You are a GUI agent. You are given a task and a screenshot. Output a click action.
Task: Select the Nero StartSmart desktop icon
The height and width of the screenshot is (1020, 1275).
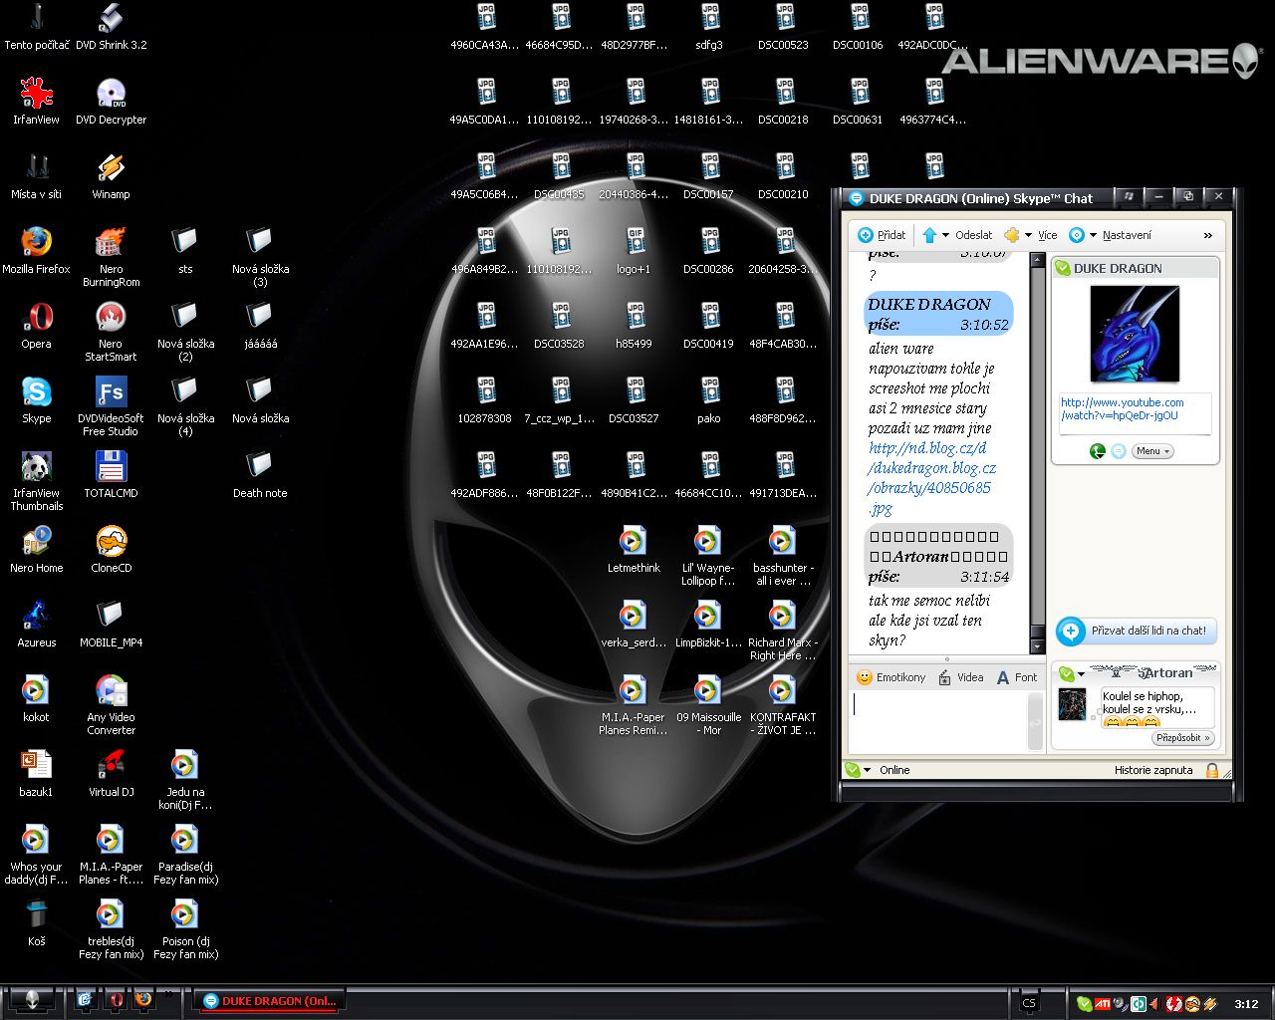(111, 332)
